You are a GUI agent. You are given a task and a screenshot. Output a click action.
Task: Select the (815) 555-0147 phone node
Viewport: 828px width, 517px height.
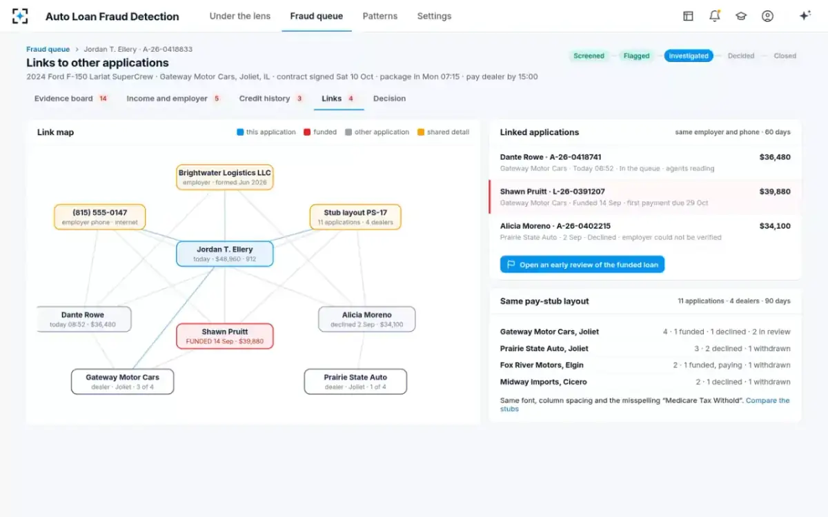point(100,217)
